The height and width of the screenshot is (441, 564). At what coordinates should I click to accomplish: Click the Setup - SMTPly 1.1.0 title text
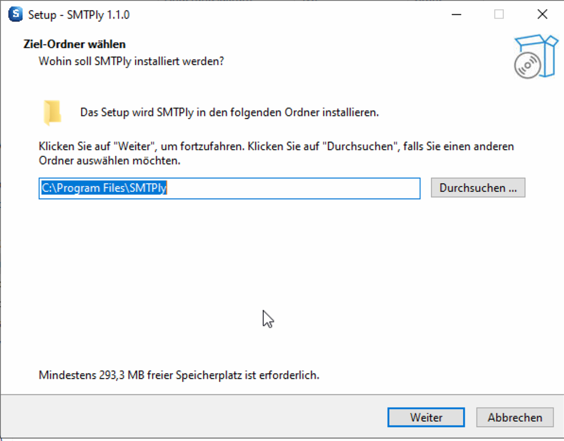(78, 14)
